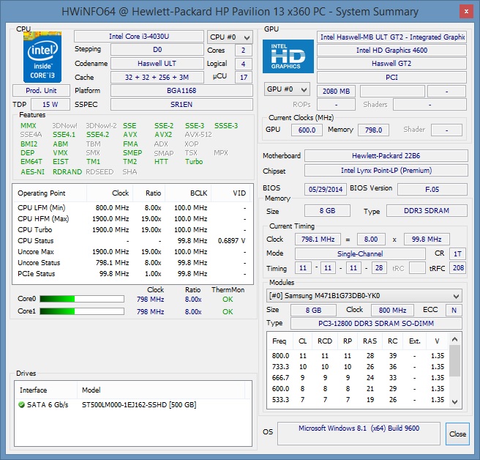480x460 pixels.
Task: Click the Stepping D0 field
Action: (157, 50)
